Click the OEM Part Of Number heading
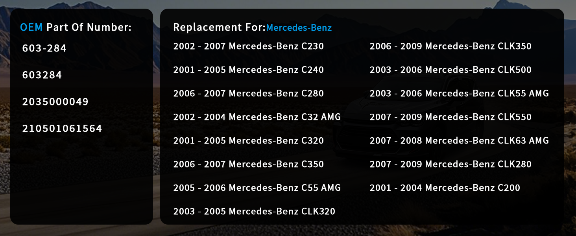This screenshot has width=576, height=236. click(76, 27)
